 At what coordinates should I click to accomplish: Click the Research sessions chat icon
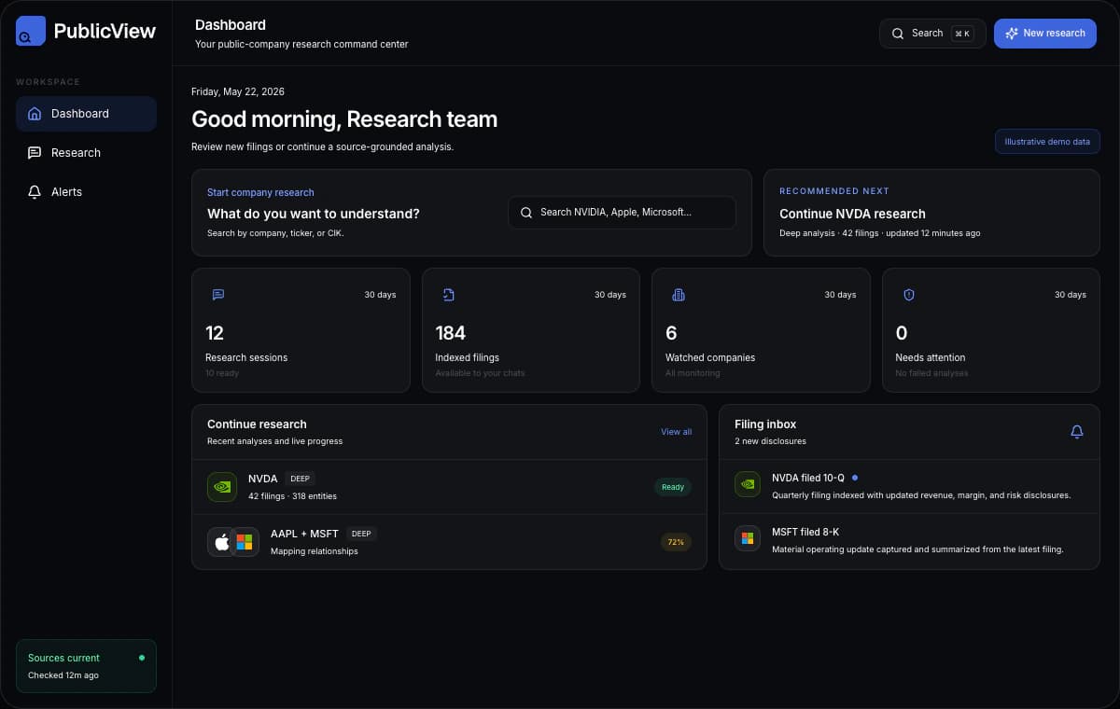pos(218,295)
